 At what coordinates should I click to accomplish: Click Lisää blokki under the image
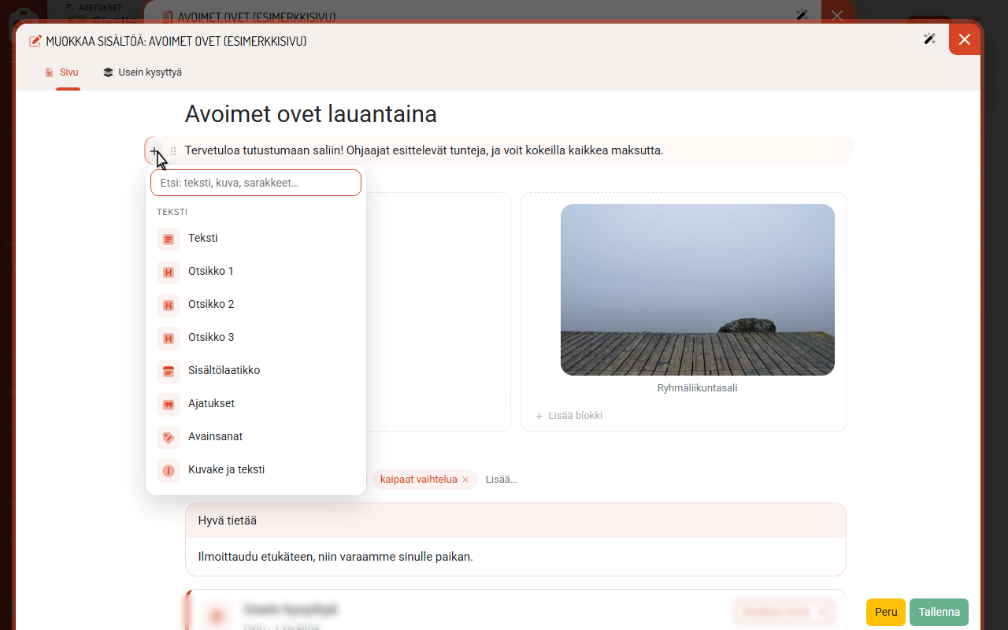pos(569,416)
